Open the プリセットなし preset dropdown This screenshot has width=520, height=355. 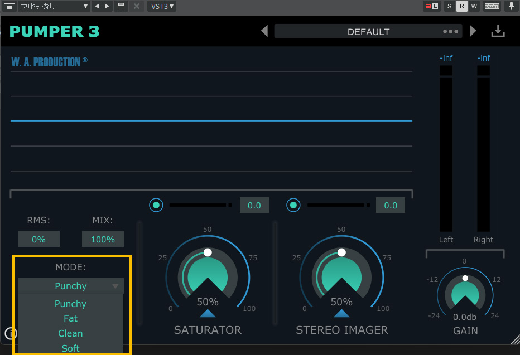click(x=54, y=6)
